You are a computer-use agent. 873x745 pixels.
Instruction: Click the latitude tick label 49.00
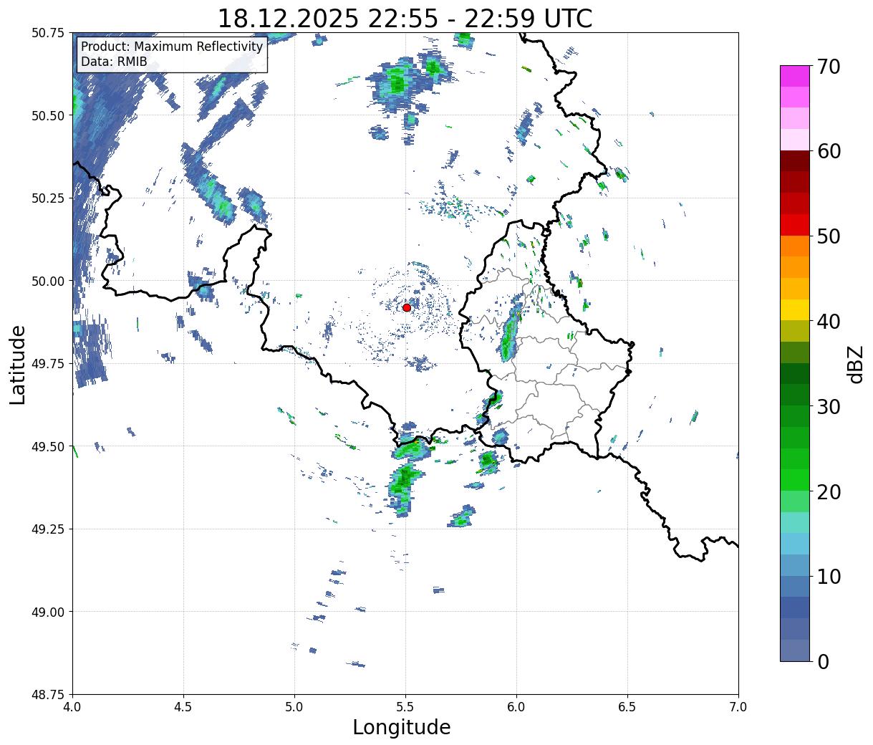(48, 612)
